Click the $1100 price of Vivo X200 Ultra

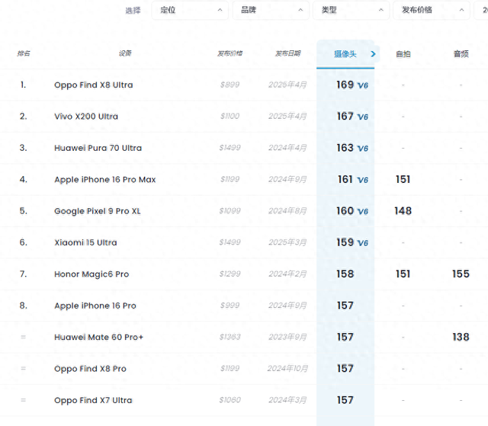pos(230,117)
